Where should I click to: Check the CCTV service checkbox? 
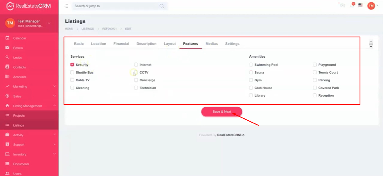[136, 73]
